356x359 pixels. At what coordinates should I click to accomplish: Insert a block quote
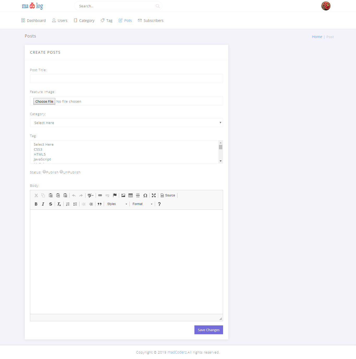100,204
